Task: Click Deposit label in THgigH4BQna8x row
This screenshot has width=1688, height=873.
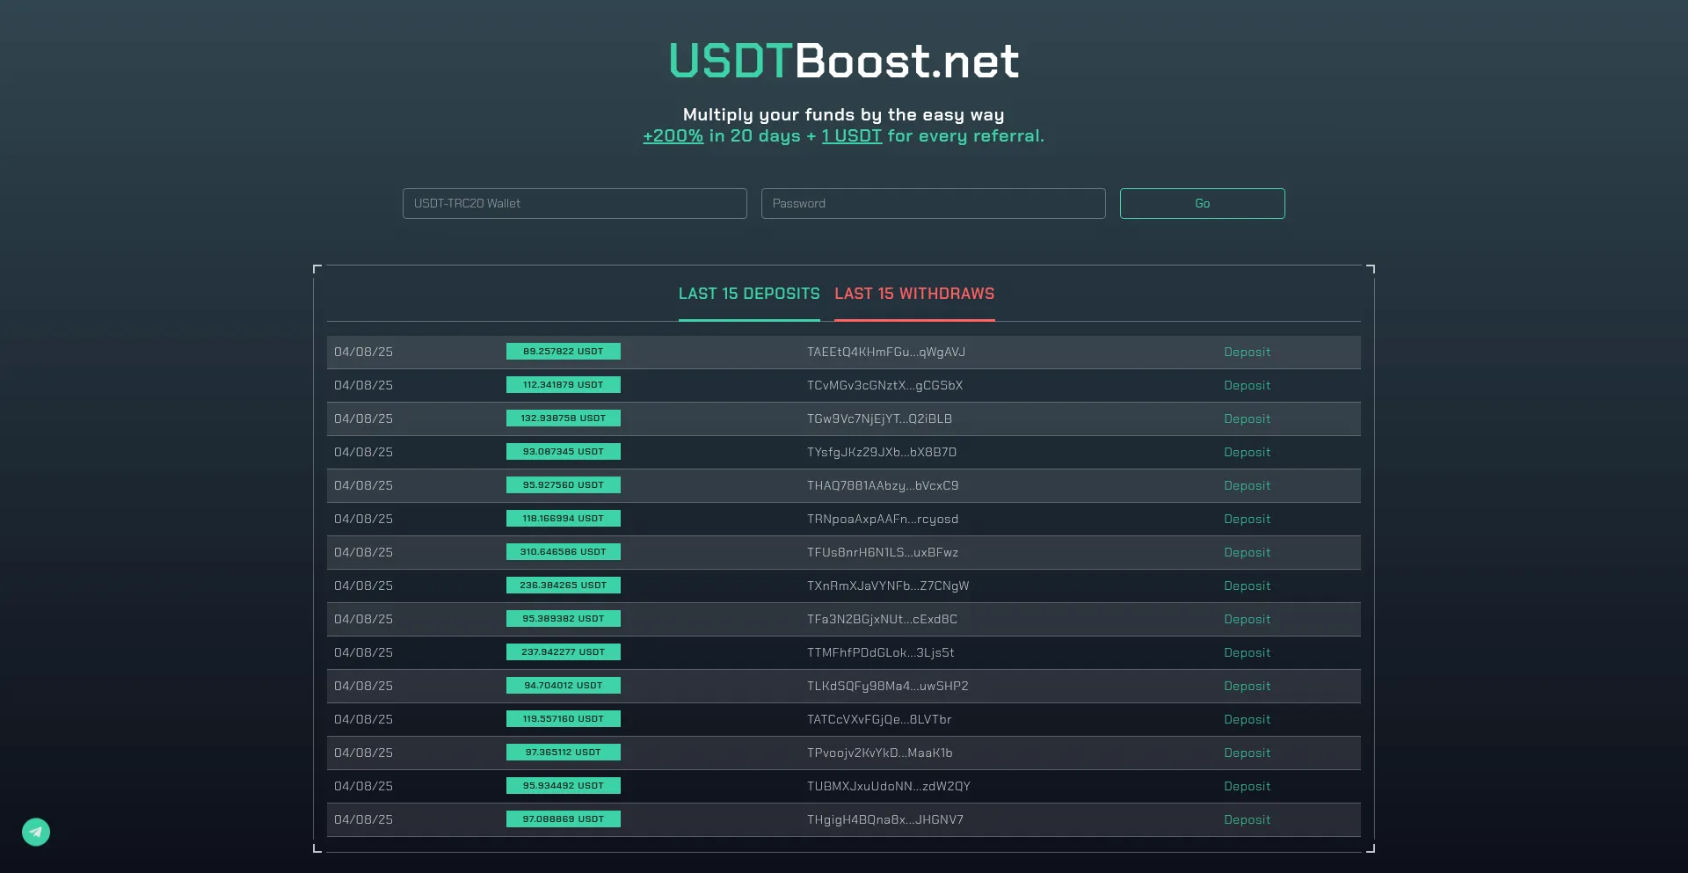Action: (1247, 819)
